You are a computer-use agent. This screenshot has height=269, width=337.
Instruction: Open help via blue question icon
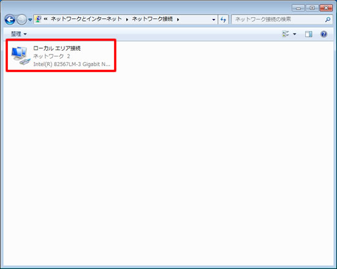pos(324,34)
